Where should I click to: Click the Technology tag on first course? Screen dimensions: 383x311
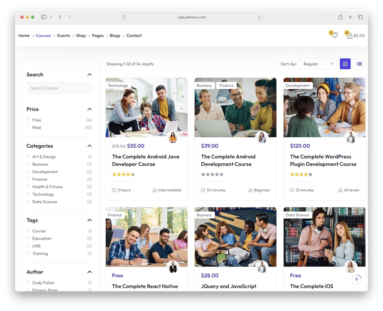[118, 86]
